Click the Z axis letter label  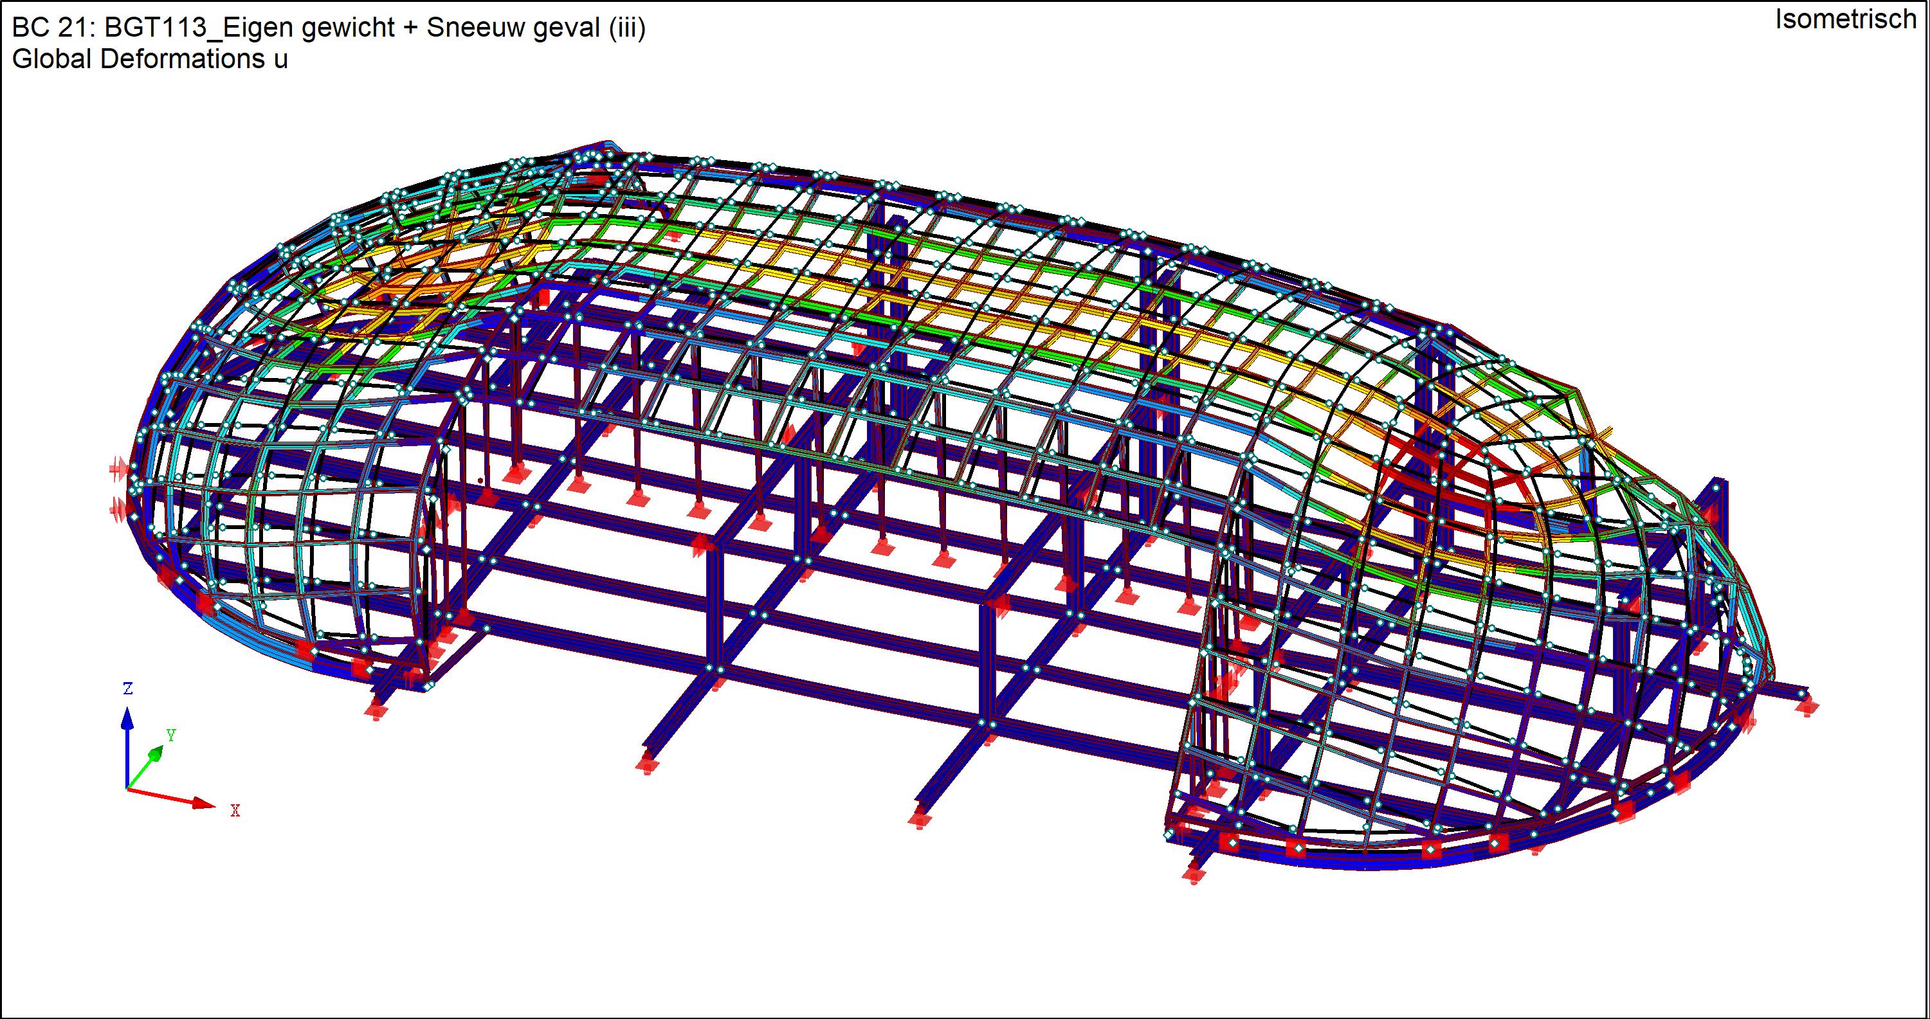coord(127,688)
